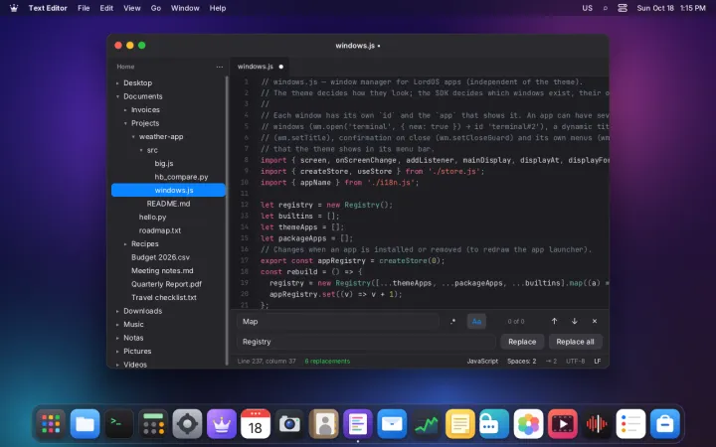
Task: Open hb_compare.py file
Action: click(x=168, y=177)
